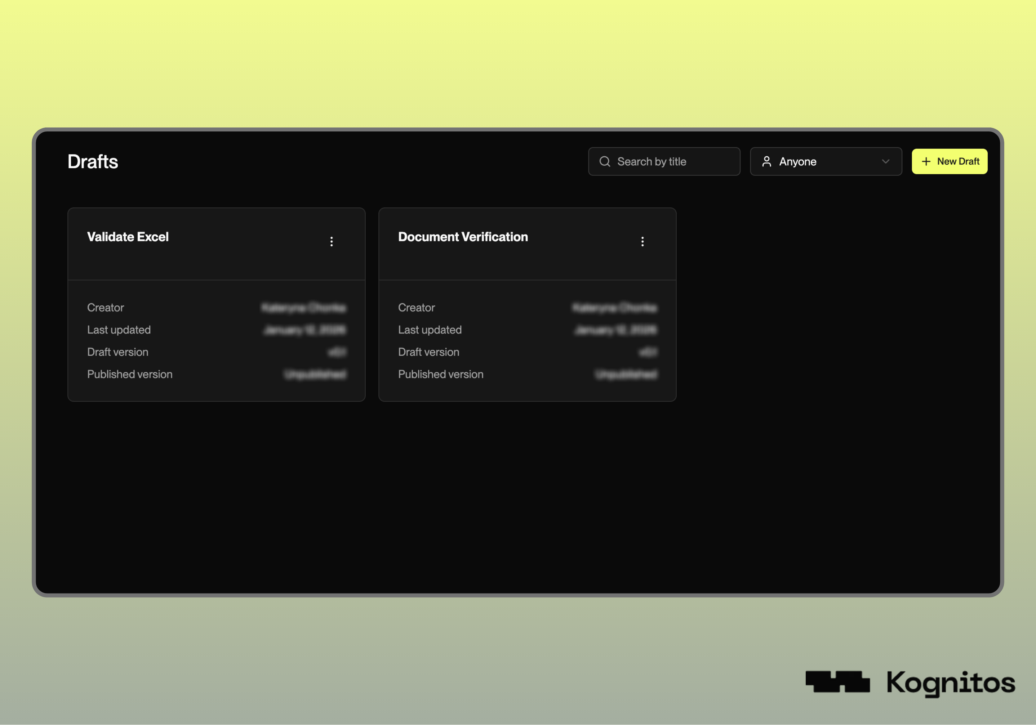The image size is (1036, 725).
Task: Open the Document Verification draft title
Action: click(462, 237)
